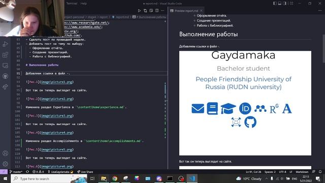
Task: Open preview pane More Actions ellipsis
Action: [320, 11]
